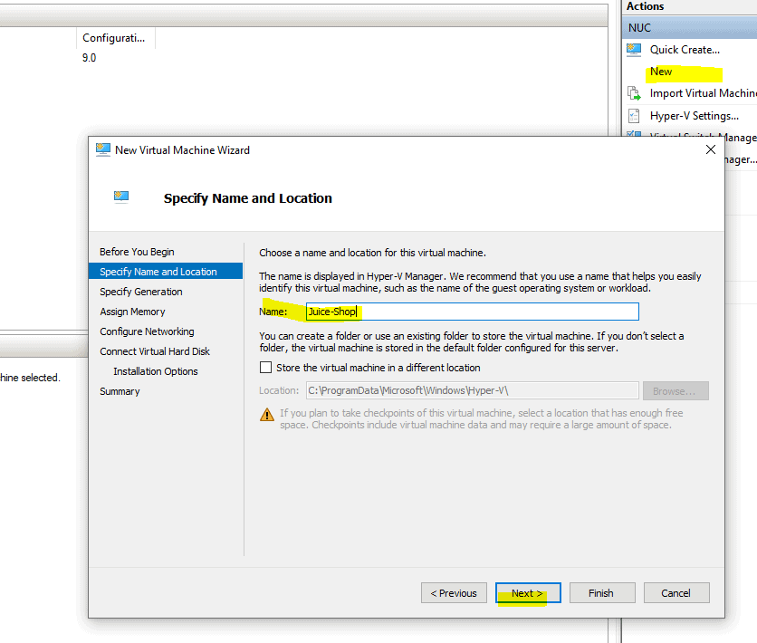Cancel the wizard
Viewport: 757px width, 643px height.
coord(676,593)
